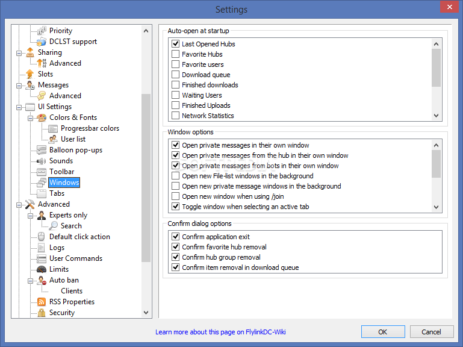Click the Toolbar icon in tree
This screenshot has width=463, height=347.
tap(42, 172)
